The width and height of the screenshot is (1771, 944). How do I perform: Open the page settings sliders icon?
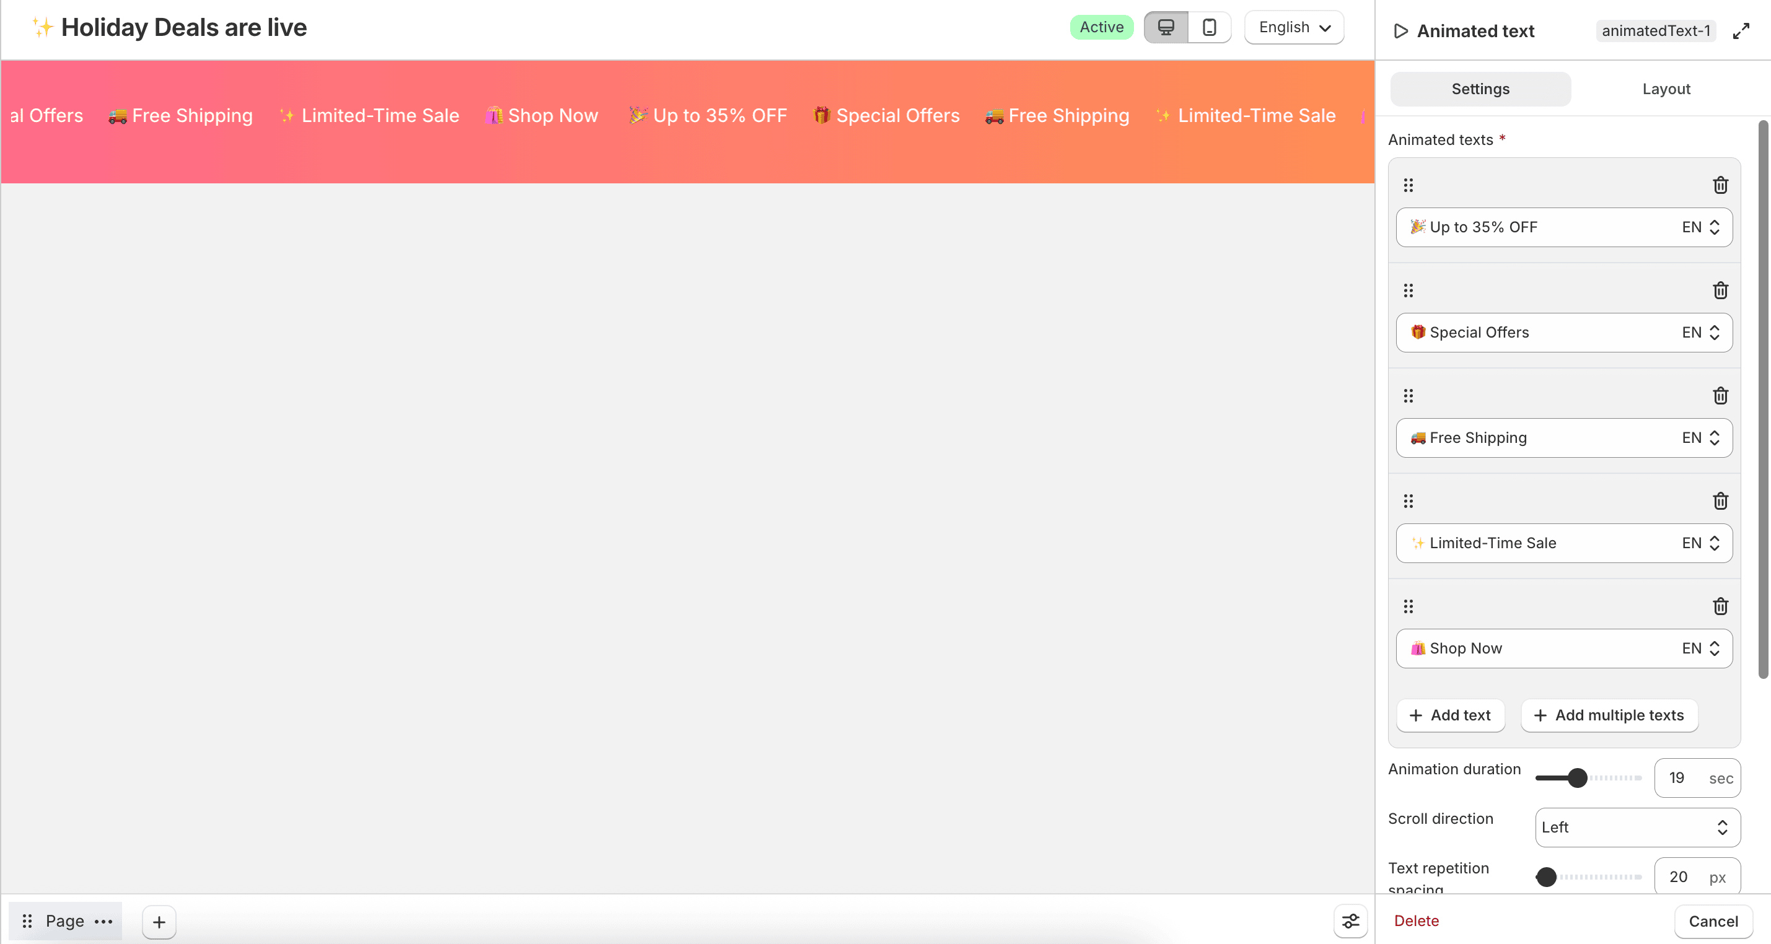click(1350, 921)
